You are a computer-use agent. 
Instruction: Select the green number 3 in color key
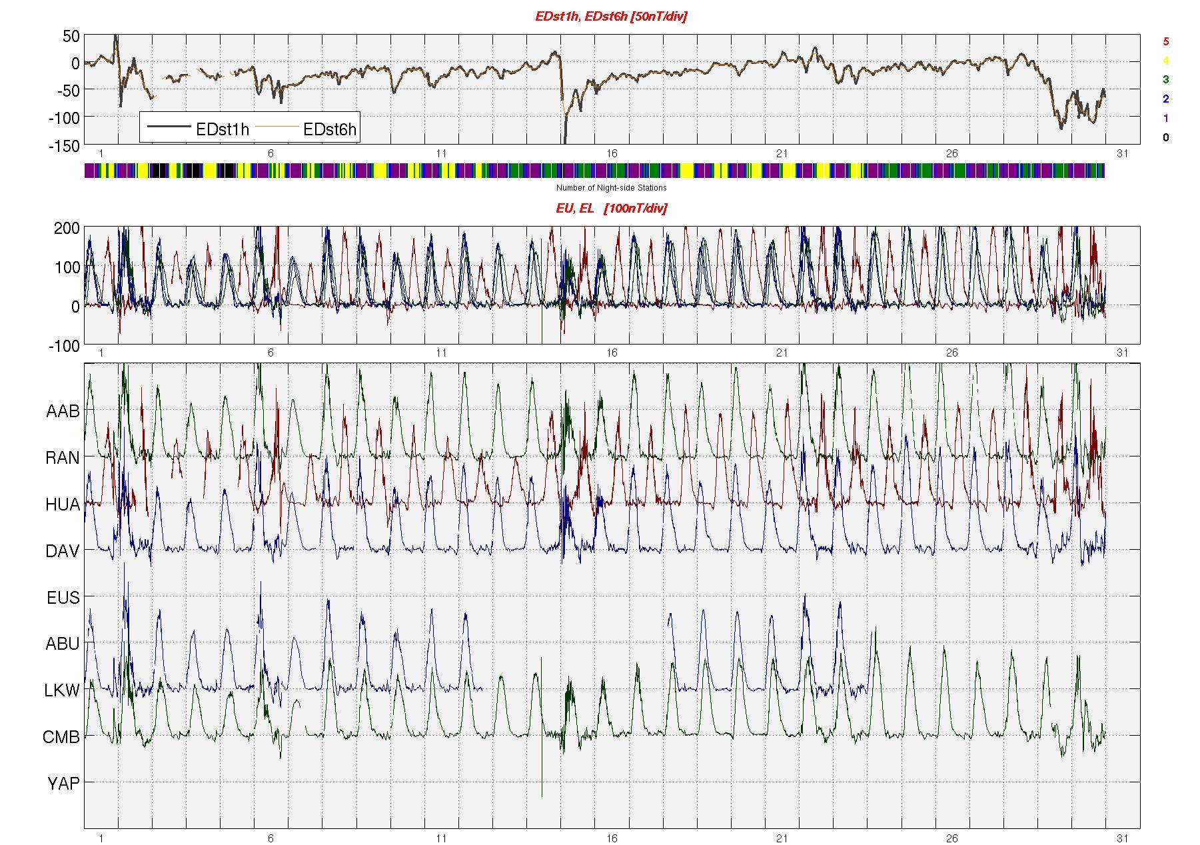[x=1165, y=79]
